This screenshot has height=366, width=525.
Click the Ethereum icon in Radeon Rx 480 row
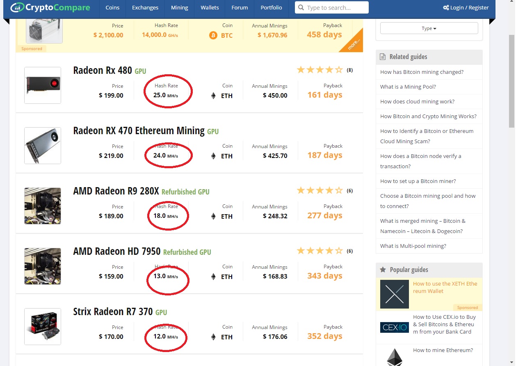tap(213, 96)
